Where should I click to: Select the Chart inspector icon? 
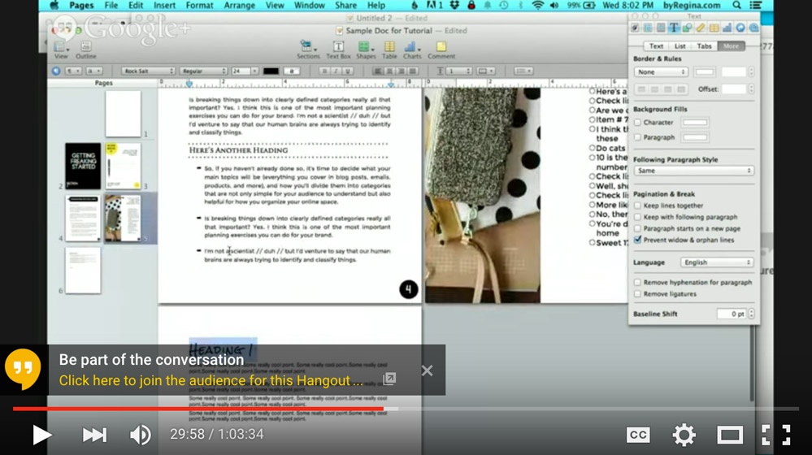(x=727, y=28)
